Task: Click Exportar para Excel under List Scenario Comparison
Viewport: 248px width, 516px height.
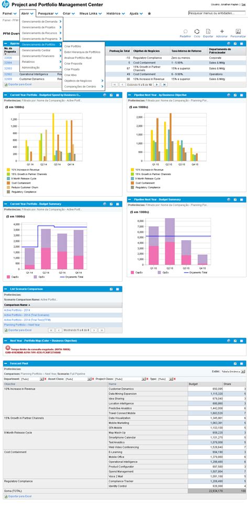Action: click(x=18, y=330)
